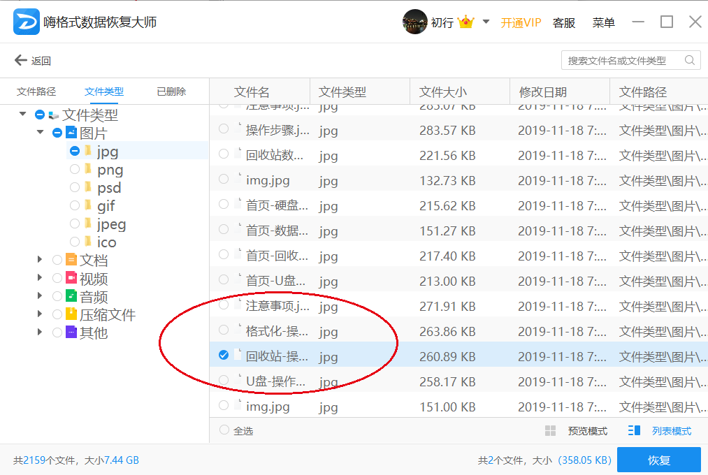The width and height of the screenshot is (708, 475).
Task: Click the 压缩文件 category icon
Action: coord(71,314)
